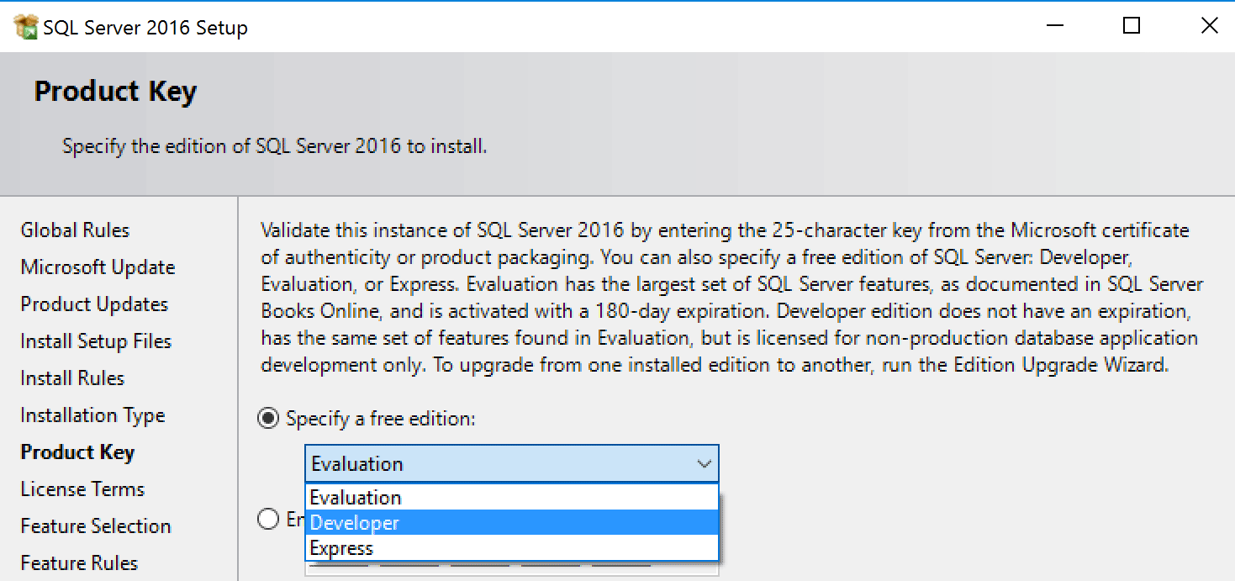This screenshot has width=1235, height=581.
Task: Go to the Microsoft Update step
Action: click(x=98, y=267)
